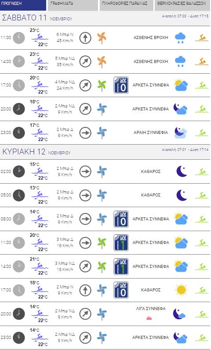Image resolution: width=211 pixels, height=350 pixels.
Task: Click the orange swimmer icon at Saturday 11:00
Action: 202,38
